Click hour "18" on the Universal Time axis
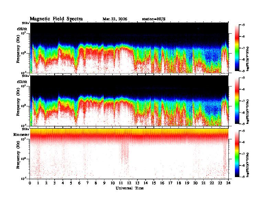The width and height of the screenshot is (272, 210). point(179,183)
